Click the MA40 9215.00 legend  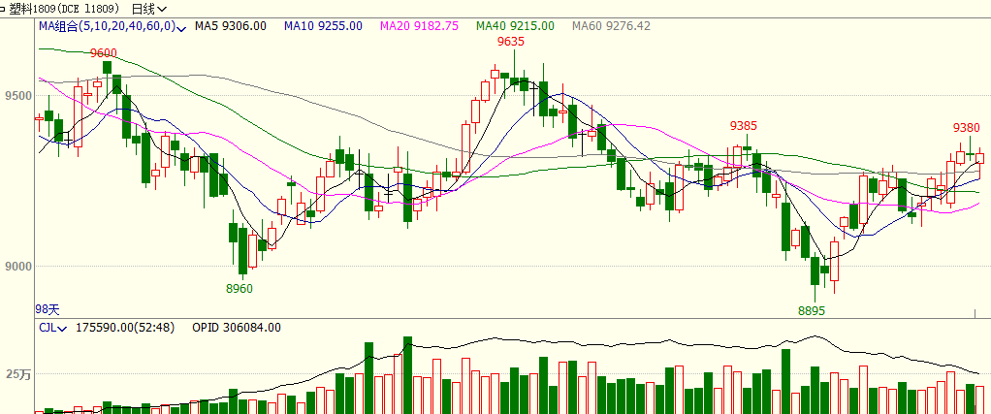(x=515, y=26)
